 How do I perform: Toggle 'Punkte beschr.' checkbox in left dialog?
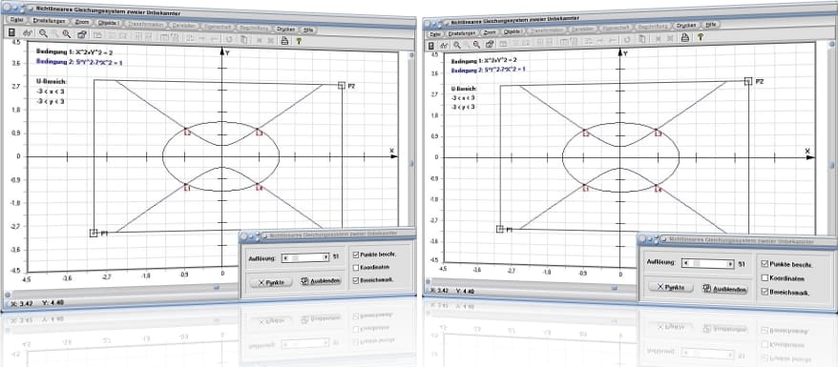pyautogui.click(x=356, y=254)
